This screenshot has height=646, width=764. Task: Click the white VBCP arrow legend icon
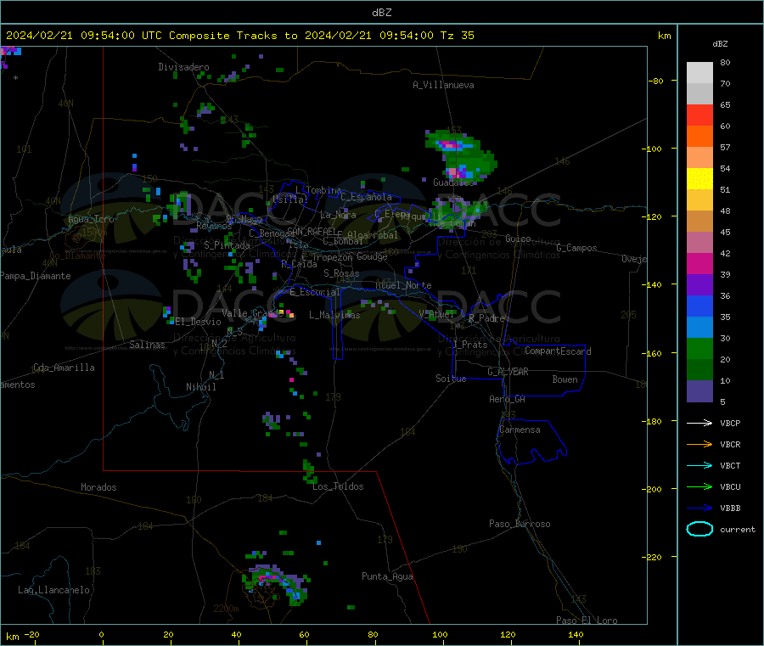pyautogui.click(x=699, y=423)
